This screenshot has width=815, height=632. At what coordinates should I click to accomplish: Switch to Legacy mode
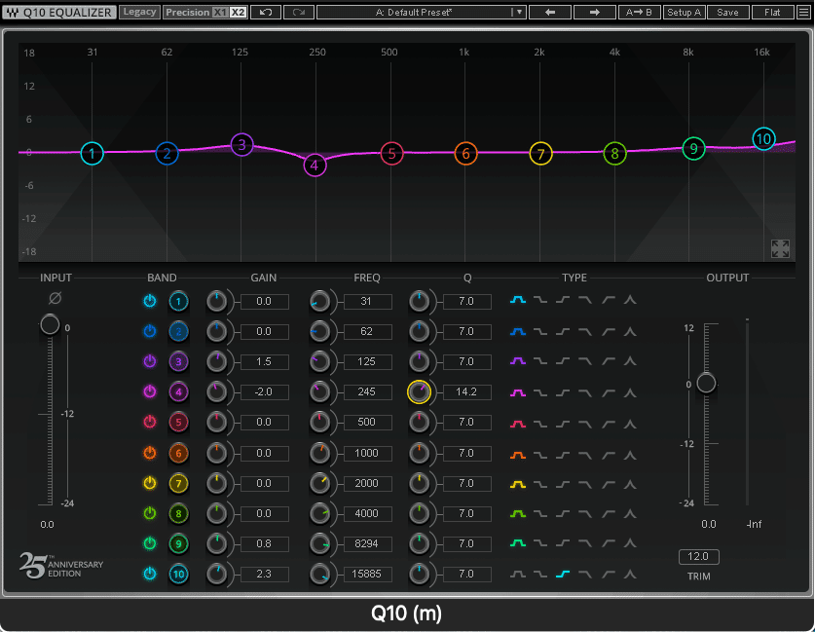click(x=139, y=12)
